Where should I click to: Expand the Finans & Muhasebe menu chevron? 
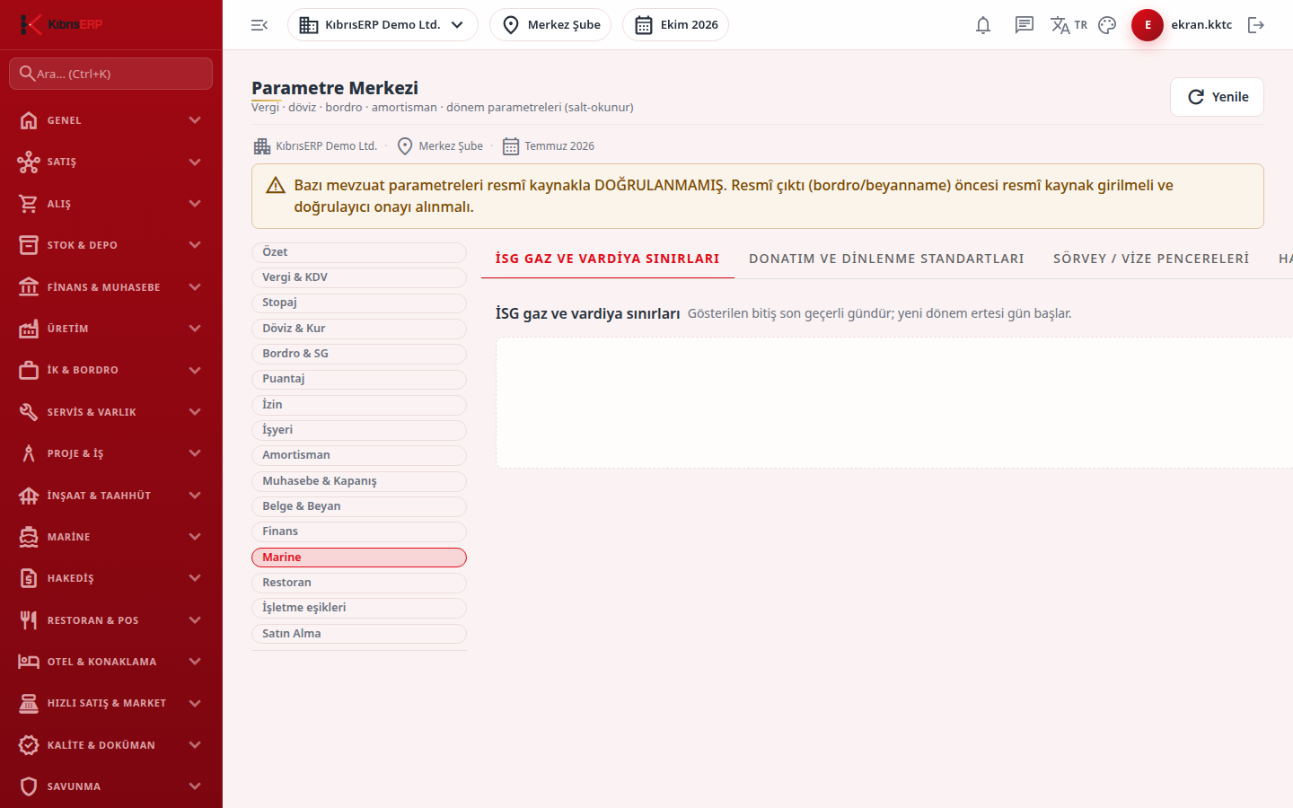point(195,287)
